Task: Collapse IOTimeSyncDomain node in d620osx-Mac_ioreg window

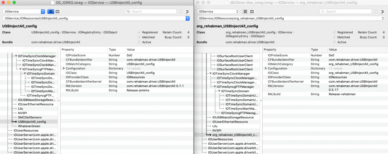Action: (219, 91)
